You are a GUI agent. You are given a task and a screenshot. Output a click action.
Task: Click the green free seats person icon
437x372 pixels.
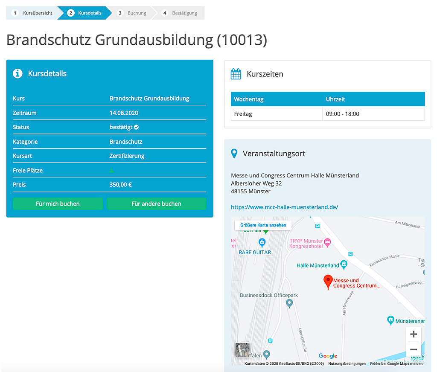(x=111, y=170)
